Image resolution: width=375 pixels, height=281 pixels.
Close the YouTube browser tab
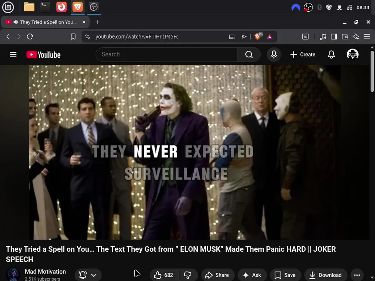tap(84, 22)
